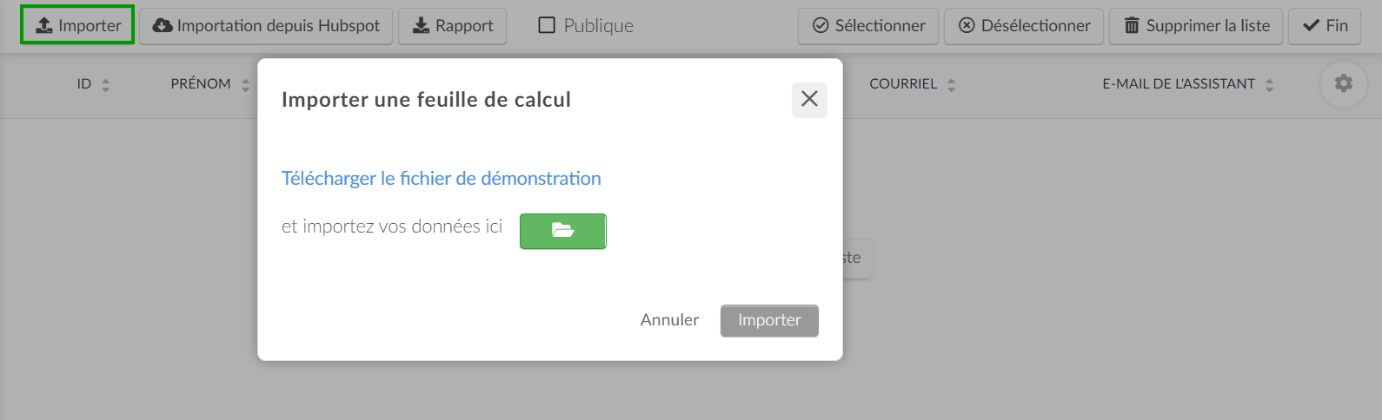The width and height of the screenshot is (1382, 420).
Task: Click Importation depuis Hubspot cloud button
Action: coord(266,26)
